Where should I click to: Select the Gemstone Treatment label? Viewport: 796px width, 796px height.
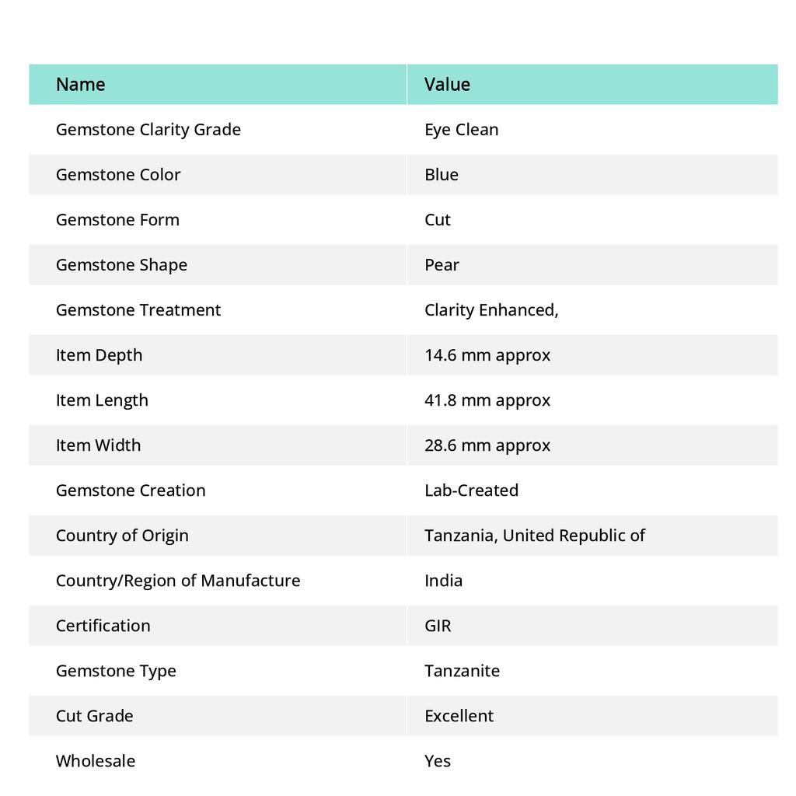pos(138,309)
